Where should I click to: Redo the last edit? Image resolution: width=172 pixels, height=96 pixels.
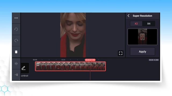(16, 41)
